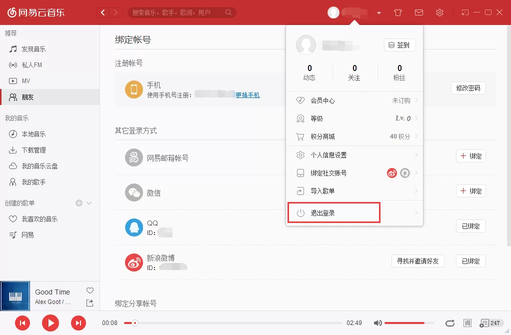Image resolution: width=511 pixels, height=335 pixels.
Task: Toggle the loop playback mode icon
Action: pos(450,323)
